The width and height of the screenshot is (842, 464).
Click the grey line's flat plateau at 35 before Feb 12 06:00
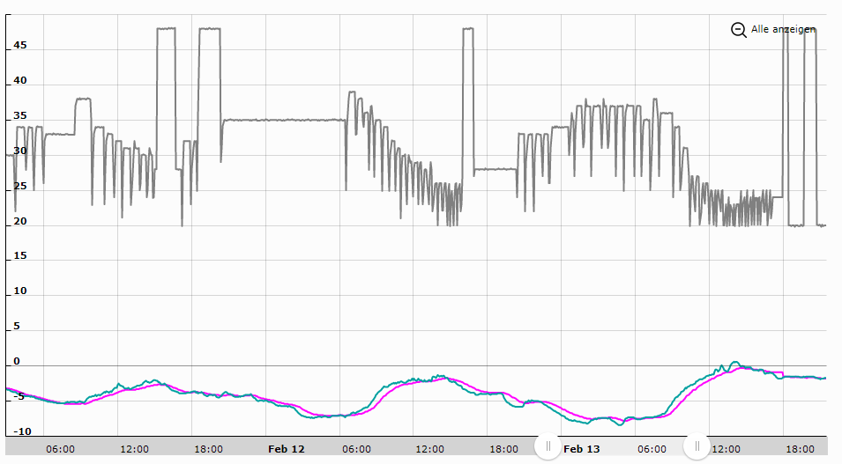click(284, 120)
